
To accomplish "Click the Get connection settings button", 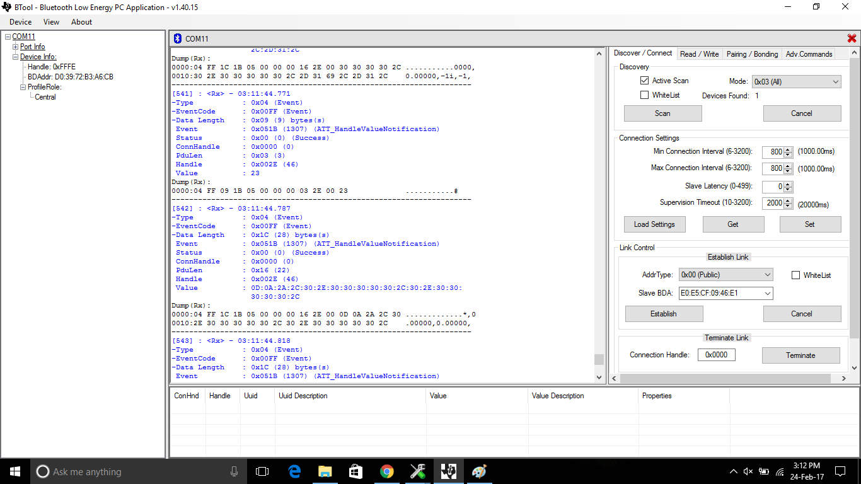I will click(733, 224).
